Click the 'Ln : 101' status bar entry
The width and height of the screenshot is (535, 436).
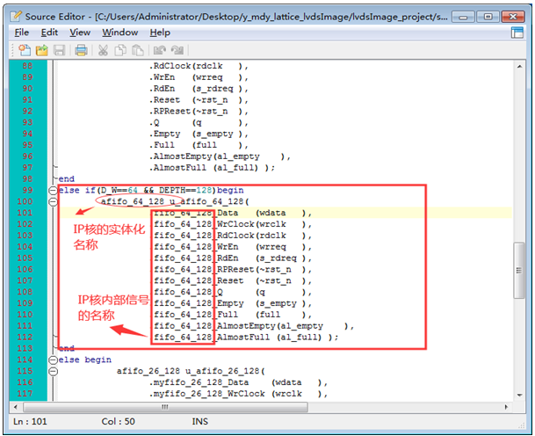click(30, 421)
